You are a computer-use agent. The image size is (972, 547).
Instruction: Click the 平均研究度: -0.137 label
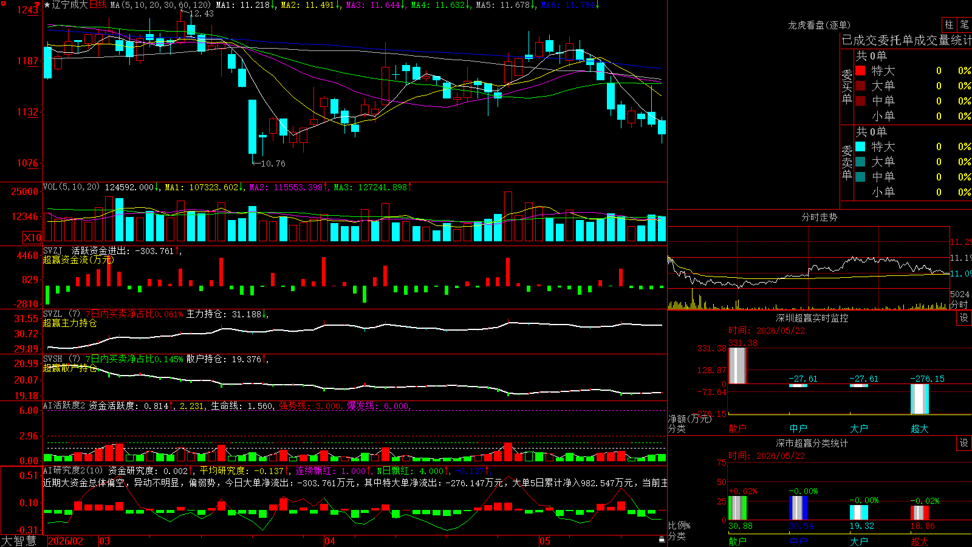pyautogui.click(x=245, y=471)
